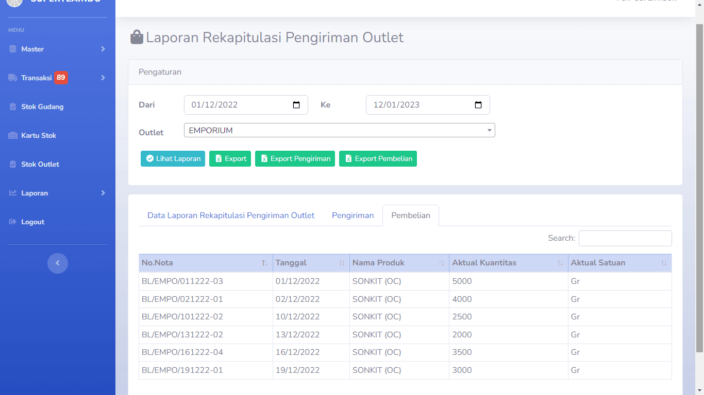This screenshot has height=395, width=704.
Task: Click the Export Pembelian button
Action: [378, 158]
